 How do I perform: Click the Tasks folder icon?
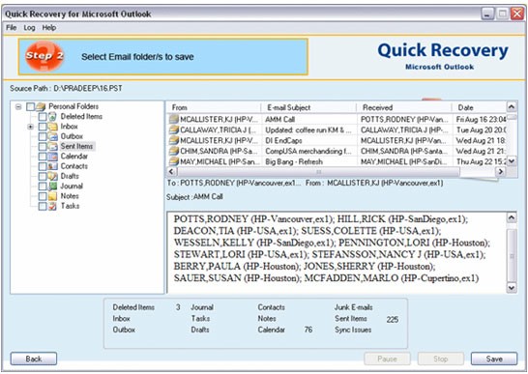[52, 206]
